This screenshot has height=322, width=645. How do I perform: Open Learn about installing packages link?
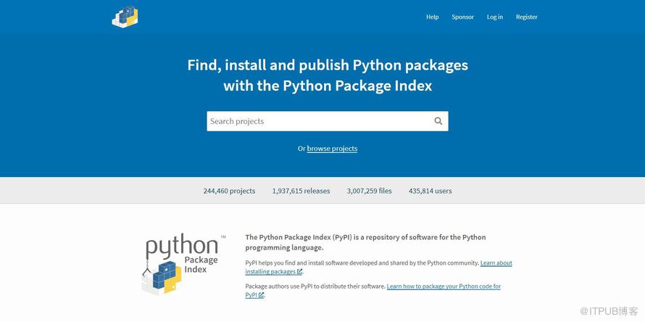click(x=379, y=267)
